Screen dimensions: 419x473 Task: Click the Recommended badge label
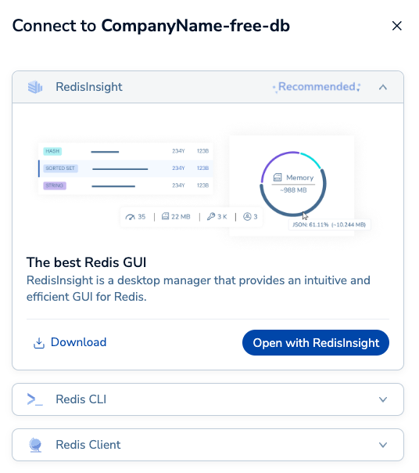point(317,87)
